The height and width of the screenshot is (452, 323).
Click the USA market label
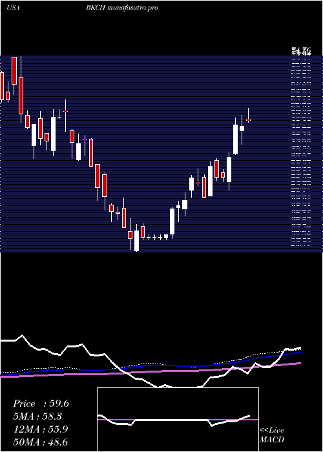13,8
